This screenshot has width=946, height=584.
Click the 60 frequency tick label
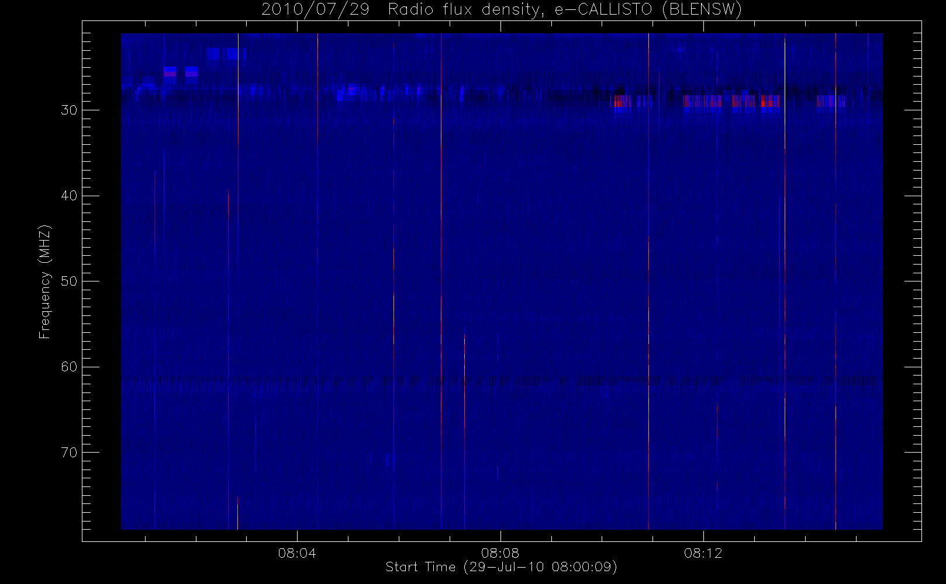point(68,367)
